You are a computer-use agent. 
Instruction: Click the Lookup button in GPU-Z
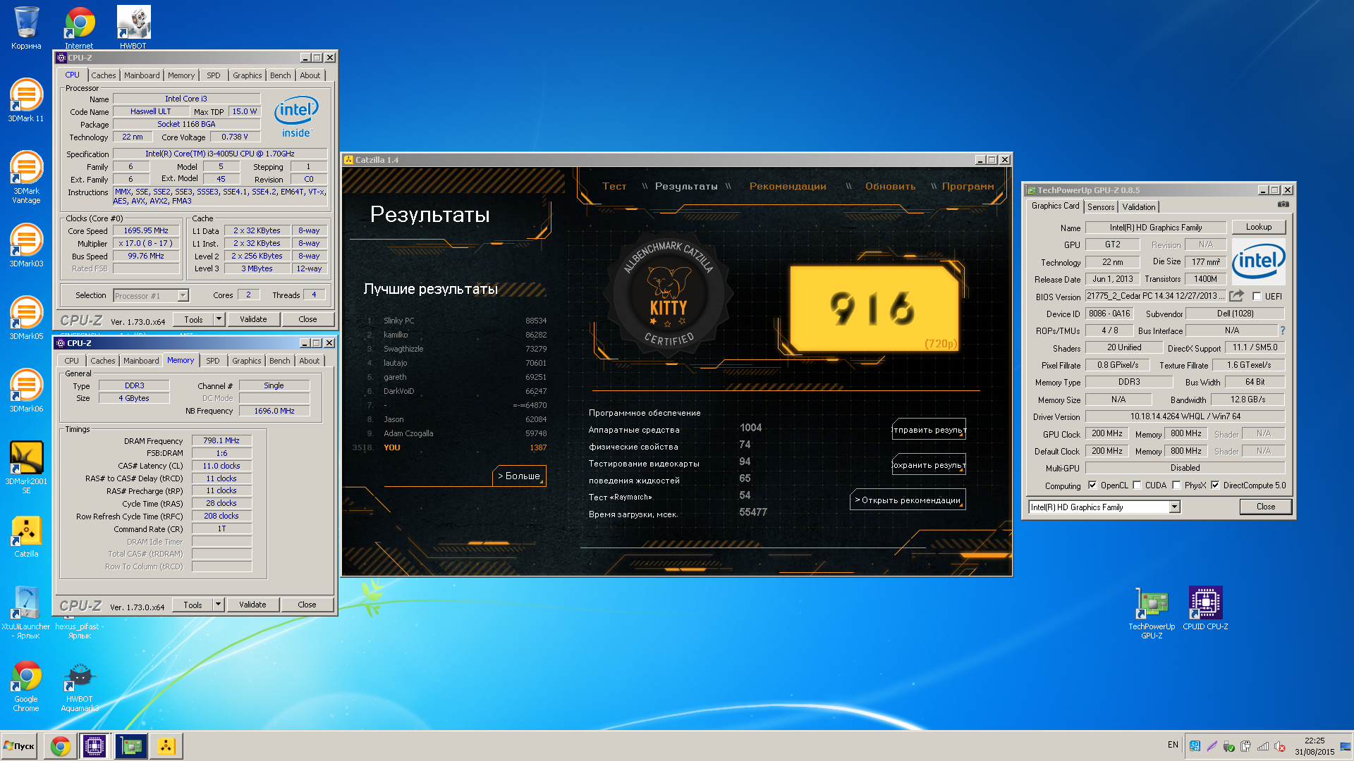[x=1259, y=227]
